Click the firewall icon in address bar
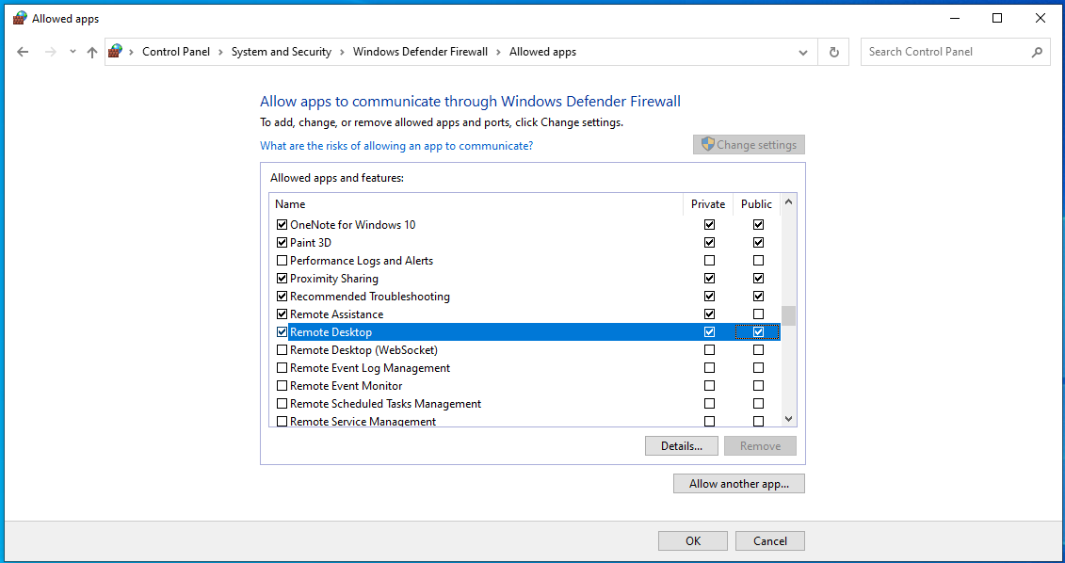Image resolution: width=1065 pixels, height=563 pixels. pyautogui.click(x=116, y=51)
